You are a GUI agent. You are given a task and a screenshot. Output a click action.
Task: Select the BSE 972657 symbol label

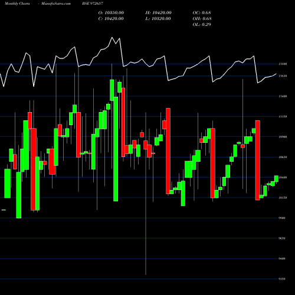[x=93, y=4]
